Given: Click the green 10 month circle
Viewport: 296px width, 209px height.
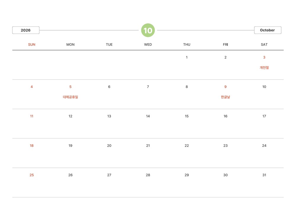Looking at the screenshot, I should (148, 30).
